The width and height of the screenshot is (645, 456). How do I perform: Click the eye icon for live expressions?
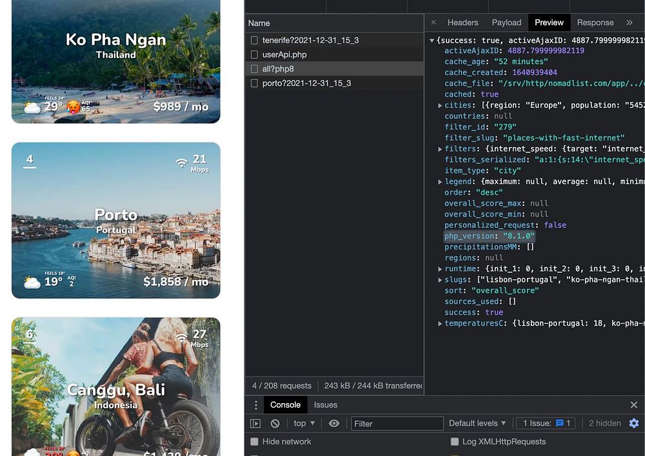click(x=334, y=424)
